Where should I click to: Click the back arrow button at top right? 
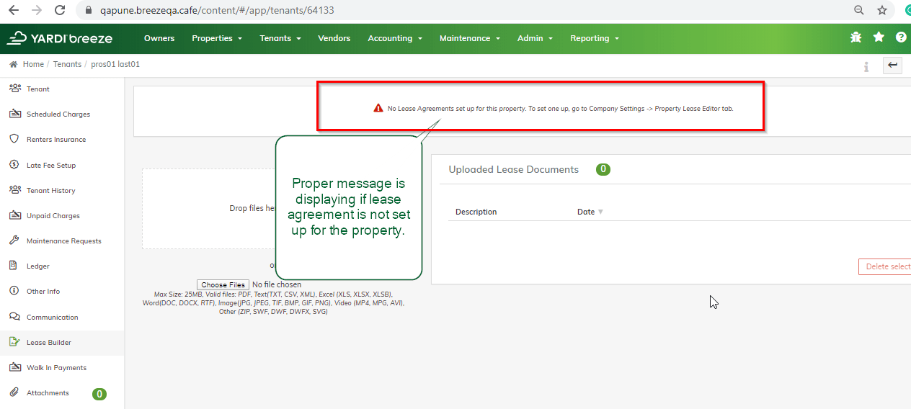point(893,66)
